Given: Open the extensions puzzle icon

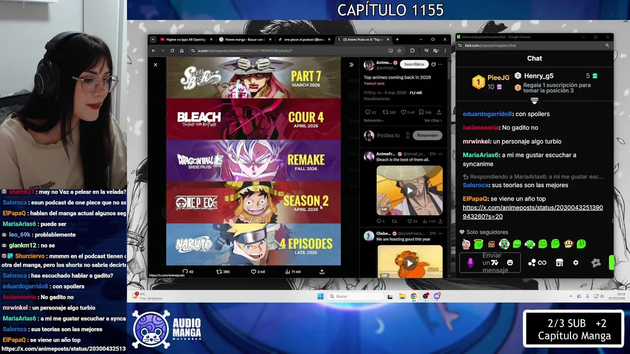Looking at the screenshot, I should [x=412, y=51].
